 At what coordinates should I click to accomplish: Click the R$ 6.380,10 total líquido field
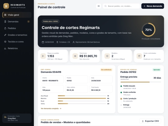101,89
